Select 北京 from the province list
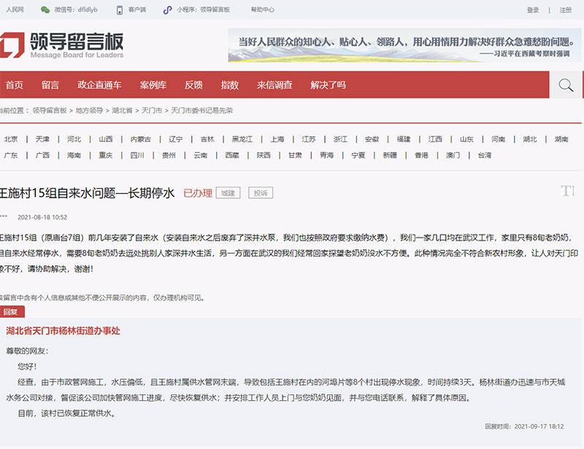Viewport: 584px width, 449px height. (x=11, y=139)
